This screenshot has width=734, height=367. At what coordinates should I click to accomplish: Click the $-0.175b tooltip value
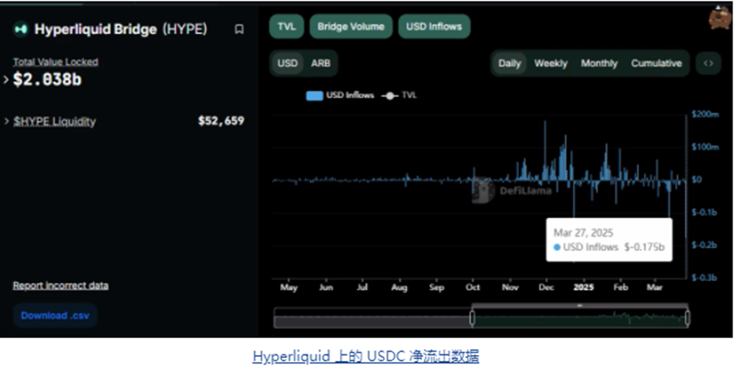coord(644,247)
